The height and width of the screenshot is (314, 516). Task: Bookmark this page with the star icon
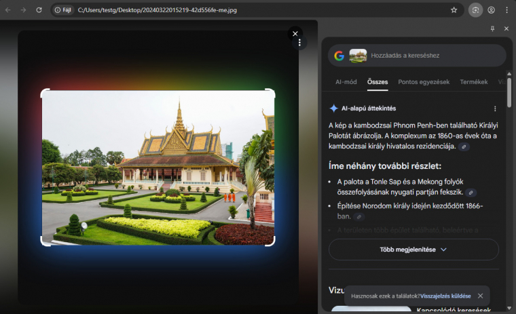[454, 10]
